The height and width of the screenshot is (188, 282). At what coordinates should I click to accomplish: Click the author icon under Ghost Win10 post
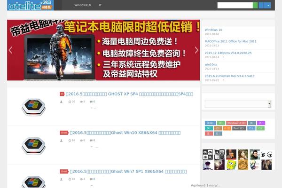coord(61,141)
